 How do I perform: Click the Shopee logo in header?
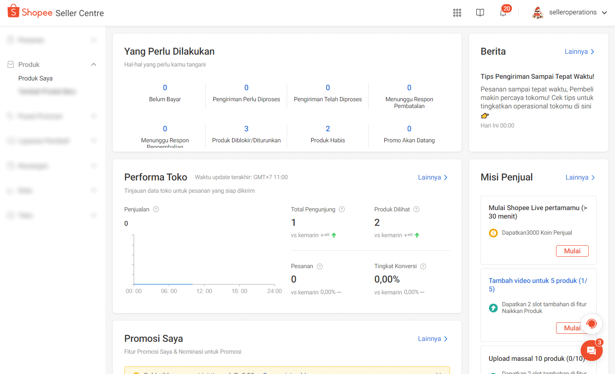point(14,12)
